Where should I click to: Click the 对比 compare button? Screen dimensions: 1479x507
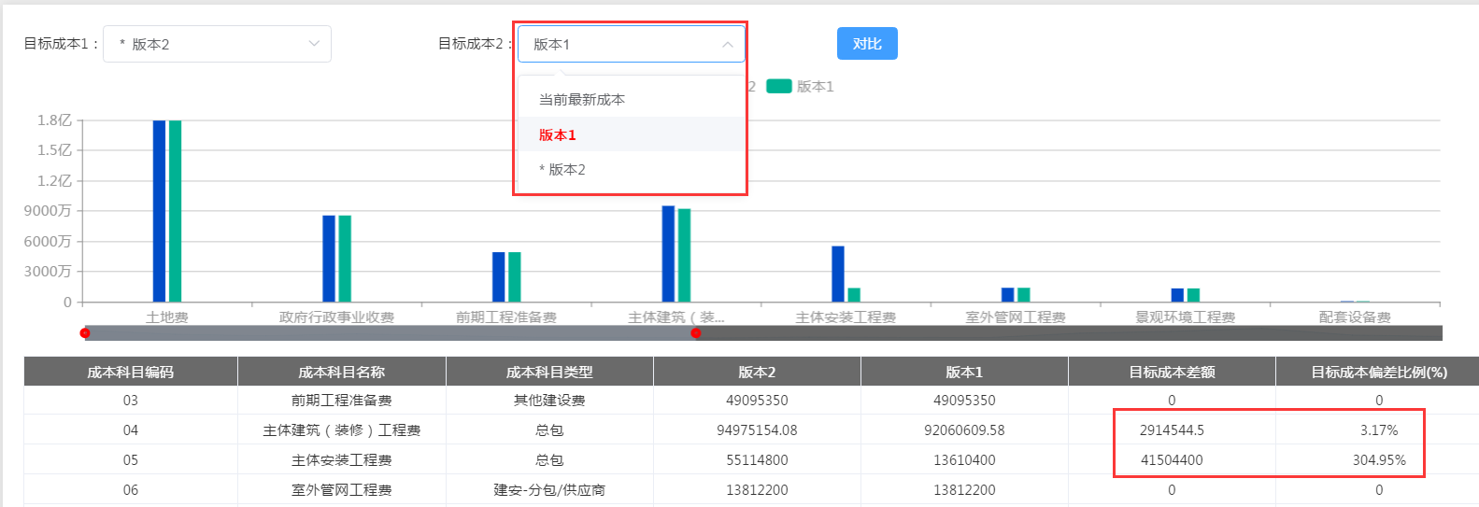point(867,44)
